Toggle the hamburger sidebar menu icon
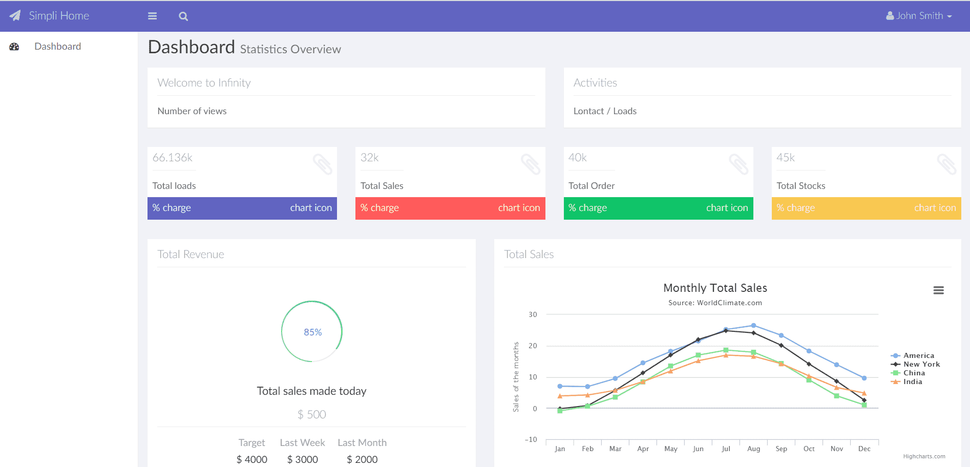This screenshot has height=467, width=970. 152,16
